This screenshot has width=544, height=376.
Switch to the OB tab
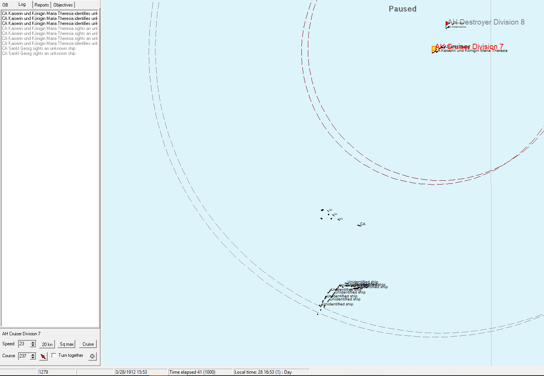5,5
